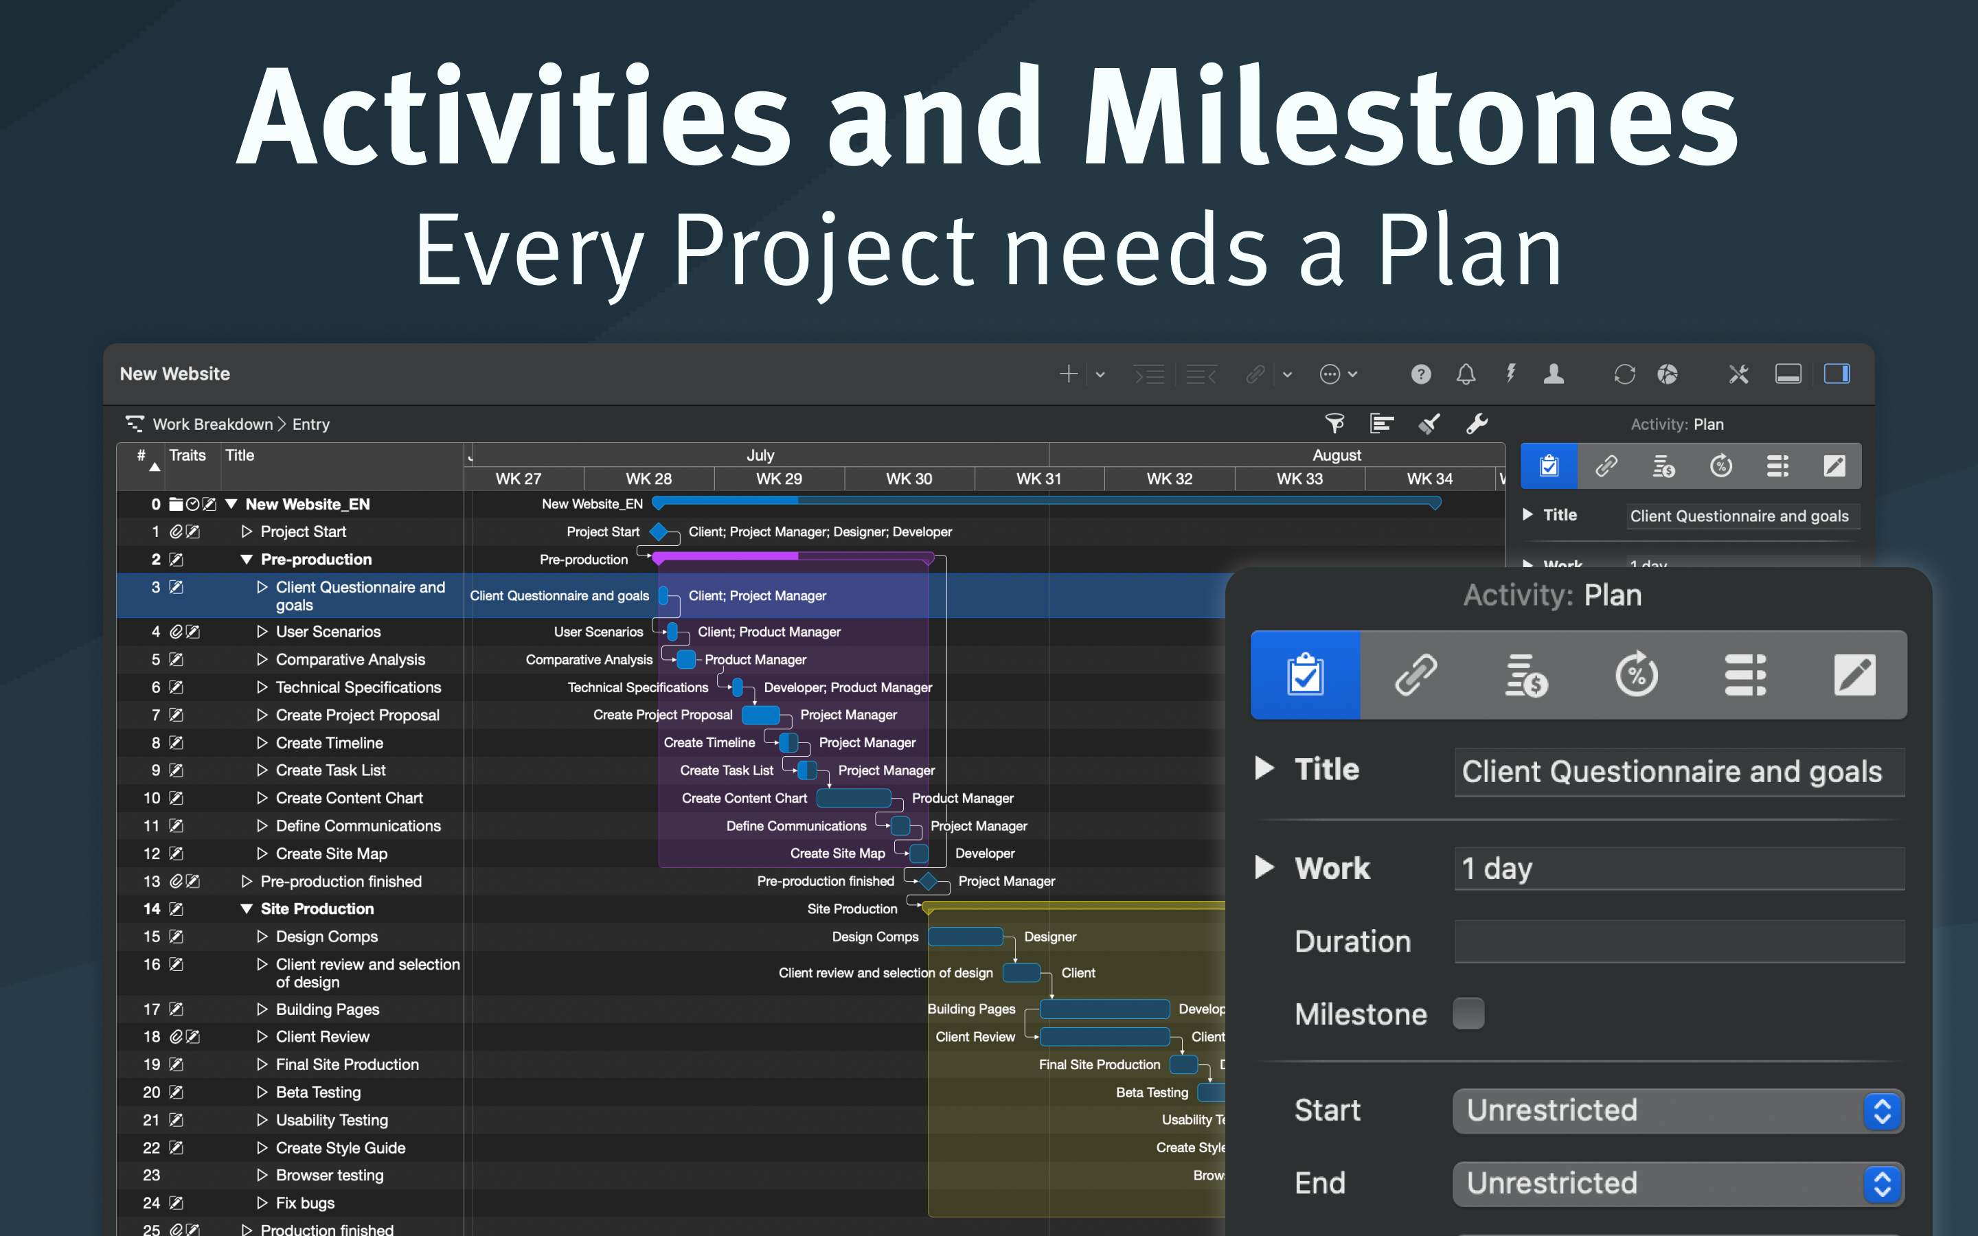Click the attachment paperclip on the Project Start row
This screenshot has height=1236, width=1978.
tap(176, 531)
